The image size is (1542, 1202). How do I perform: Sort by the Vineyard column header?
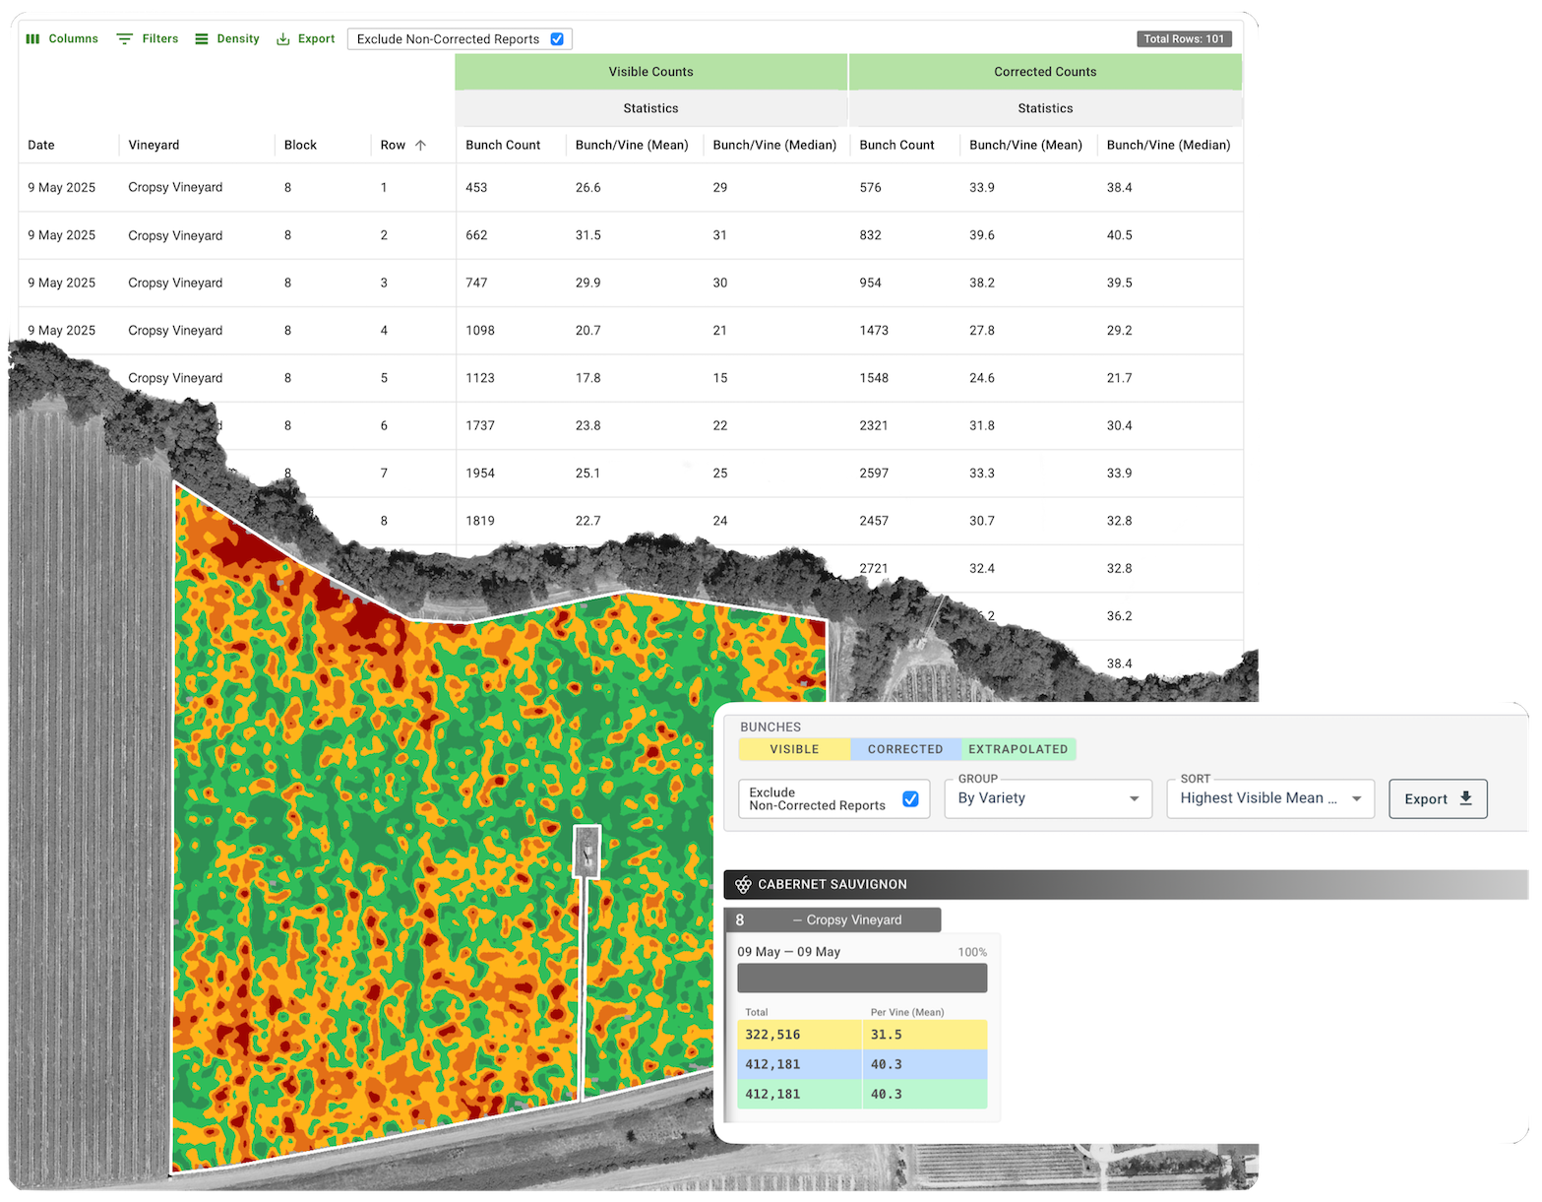click(x=154, y=146)
